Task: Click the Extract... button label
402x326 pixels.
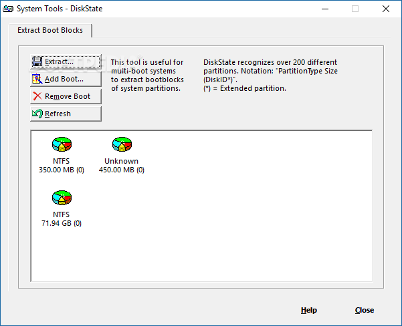Action: [60, 61]
